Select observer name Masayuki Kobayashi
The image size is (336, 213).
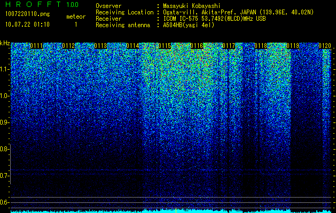[x=192, y=6]
